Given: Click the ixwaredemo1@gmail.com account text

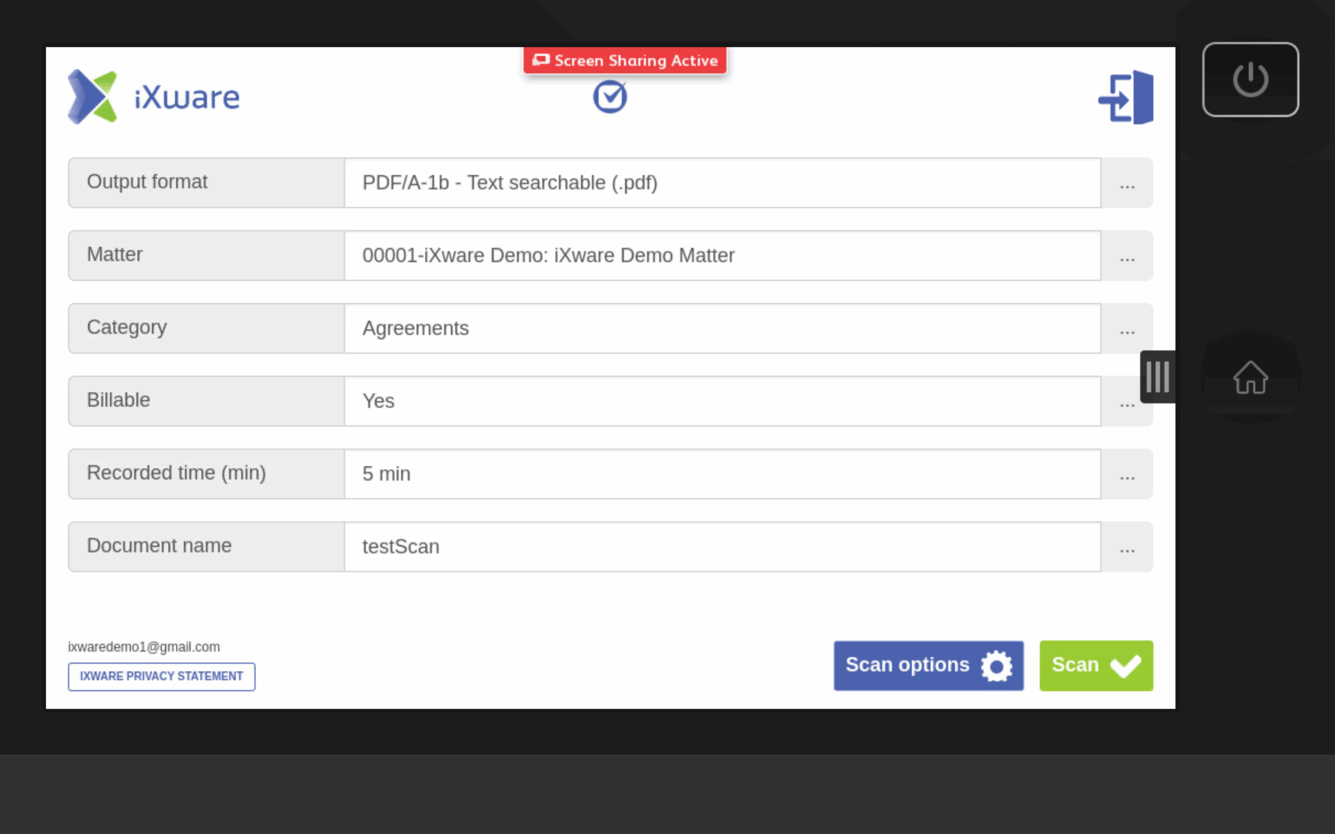Looking at the screenshot, I should coord(144,646).
